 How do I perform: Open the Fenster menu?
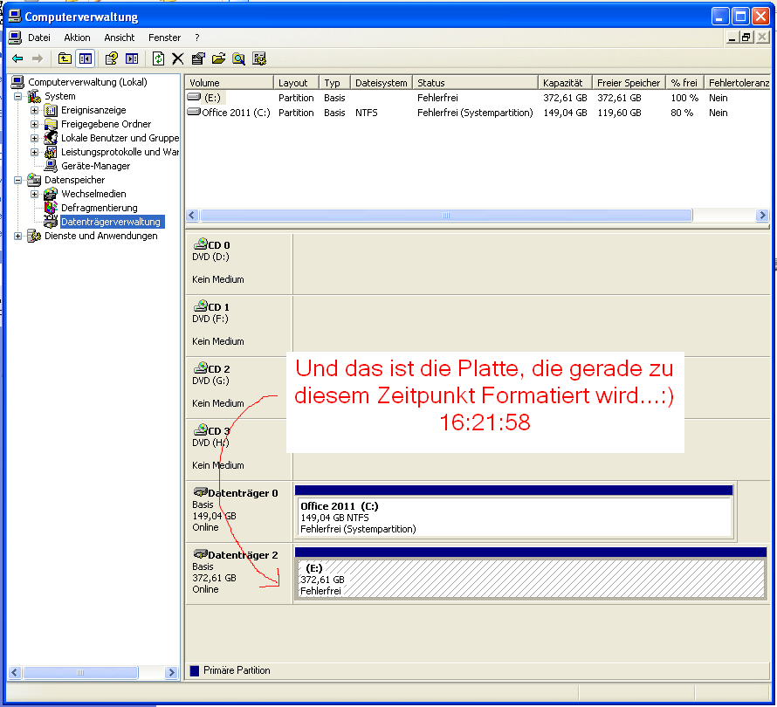coord(164,38)
